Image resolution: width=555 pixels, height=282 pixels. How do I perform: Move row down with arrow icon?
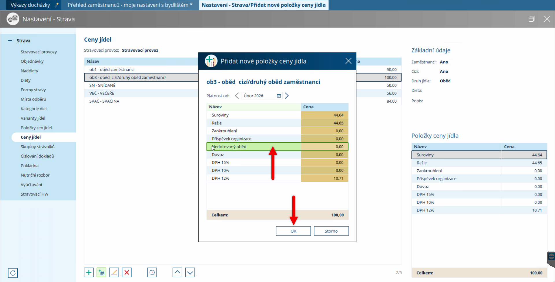[x=190, y=272]
